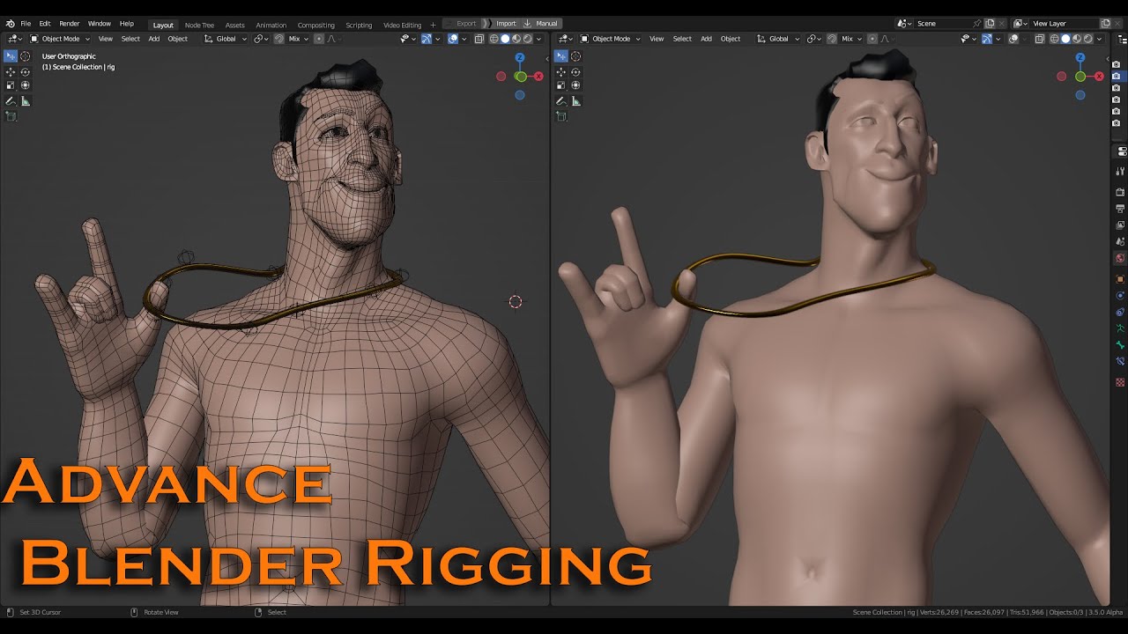1128x634 pixels.
Task: Open the Armature data properties tab
Action: (1121, 328)
